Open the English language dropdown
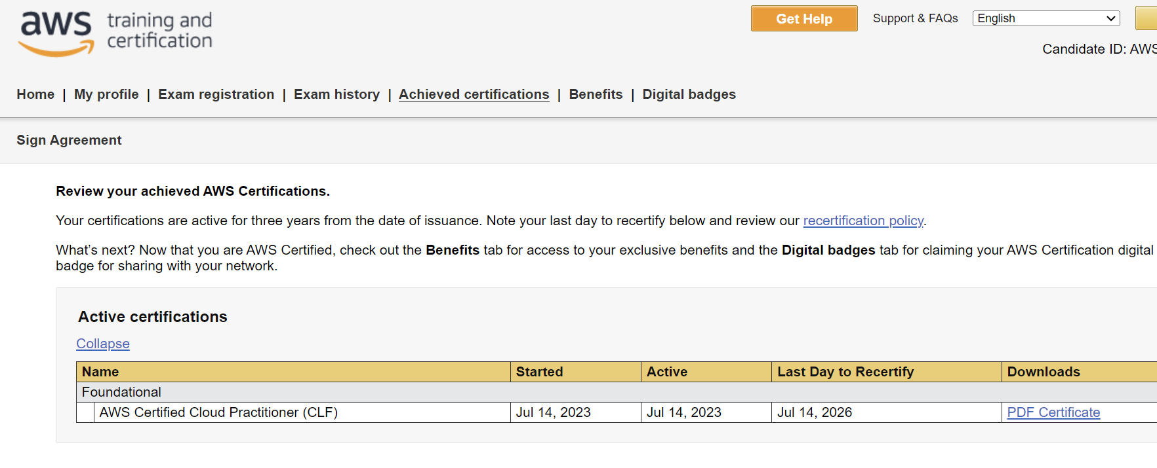The image size is (1157, 468). coord(1046,18)
